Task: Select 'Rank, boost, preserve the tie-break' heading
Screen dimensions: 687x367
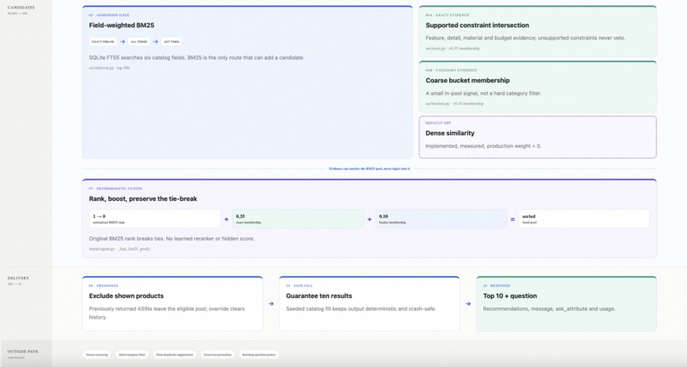Action: coord(143,199)
